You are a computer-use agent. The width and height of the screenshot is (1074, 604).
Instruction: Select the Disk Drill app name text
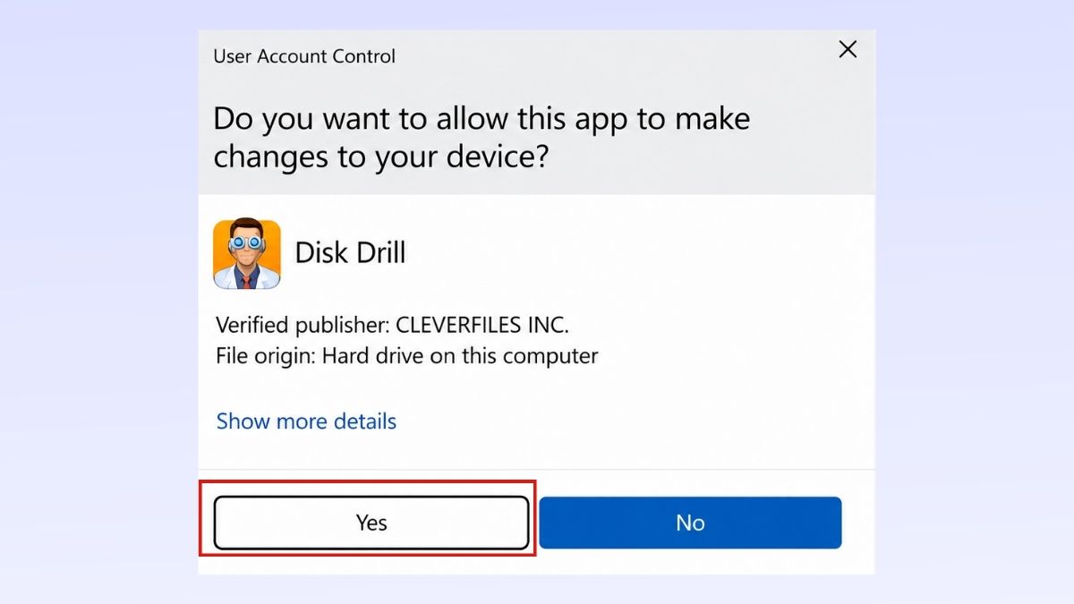[350, 253]
